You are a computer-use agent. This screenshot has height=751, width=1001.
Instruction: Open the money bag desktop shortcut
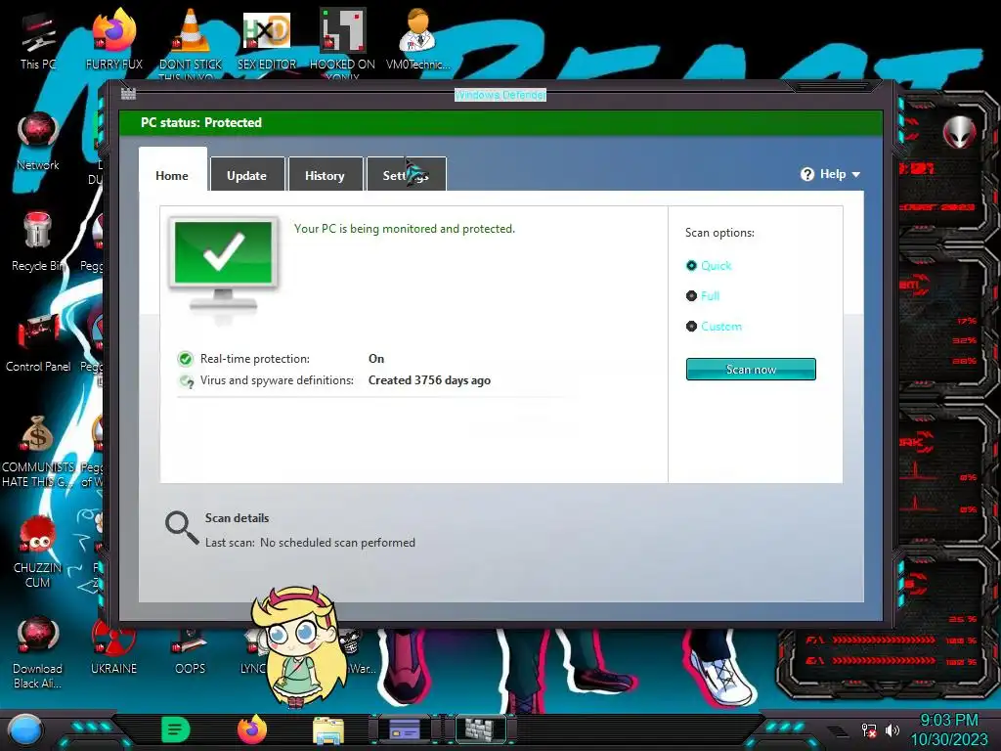click(38, 450)
